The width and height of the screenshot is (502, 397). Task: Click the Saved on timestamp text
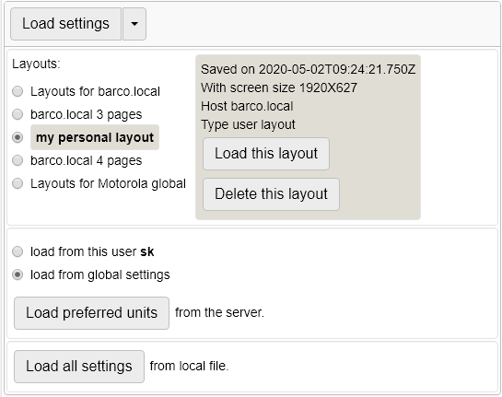pos(309,69)
